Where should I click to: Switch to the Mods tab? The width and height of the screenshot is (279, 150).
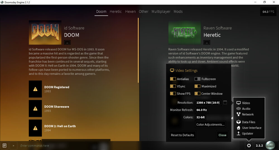point(178,11)
